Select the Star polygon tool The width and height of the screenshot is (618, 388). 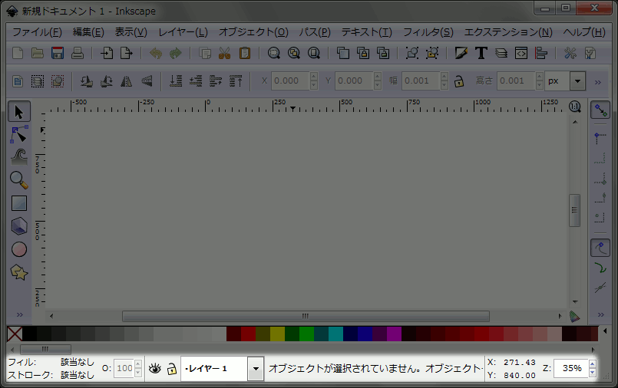(x=19, y=272)
